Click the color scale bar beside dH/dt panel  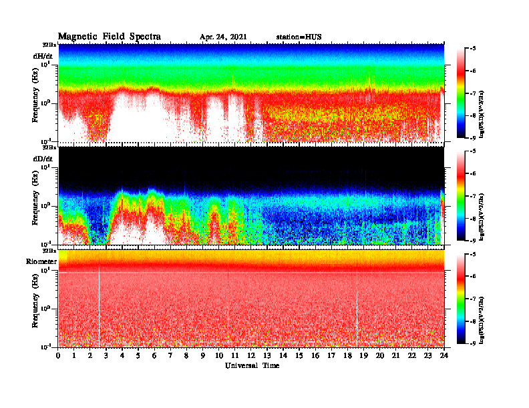coord(461,93)
